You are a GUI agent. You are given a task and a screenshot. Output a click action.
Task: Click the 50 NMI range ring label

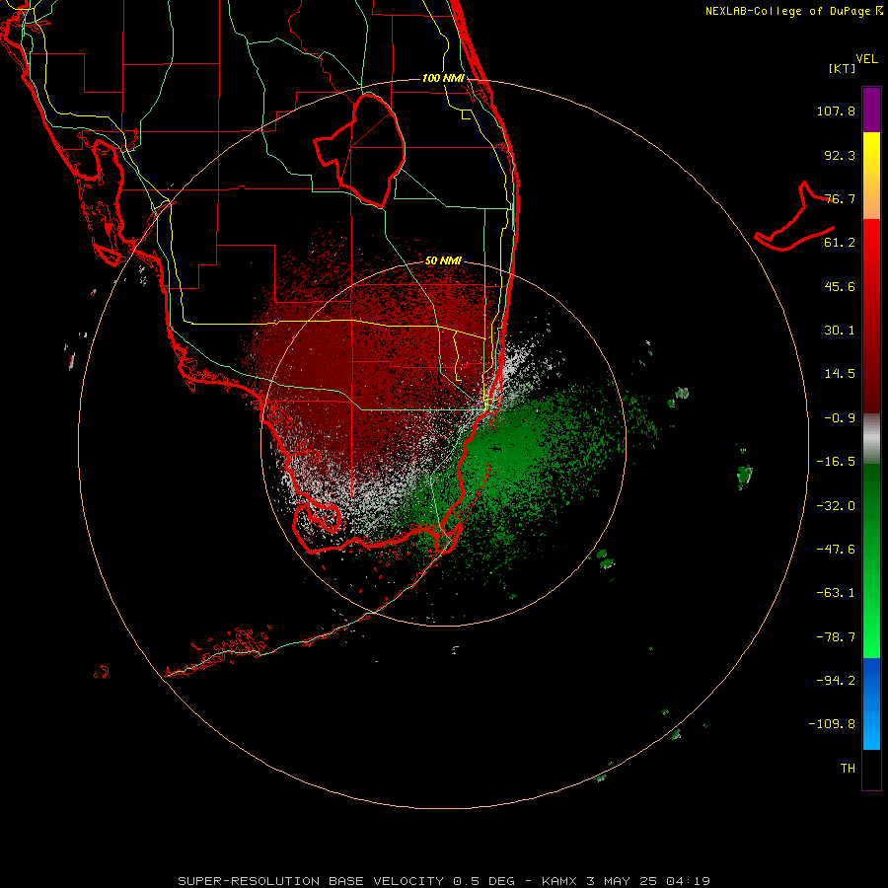[x=443, y=260]
